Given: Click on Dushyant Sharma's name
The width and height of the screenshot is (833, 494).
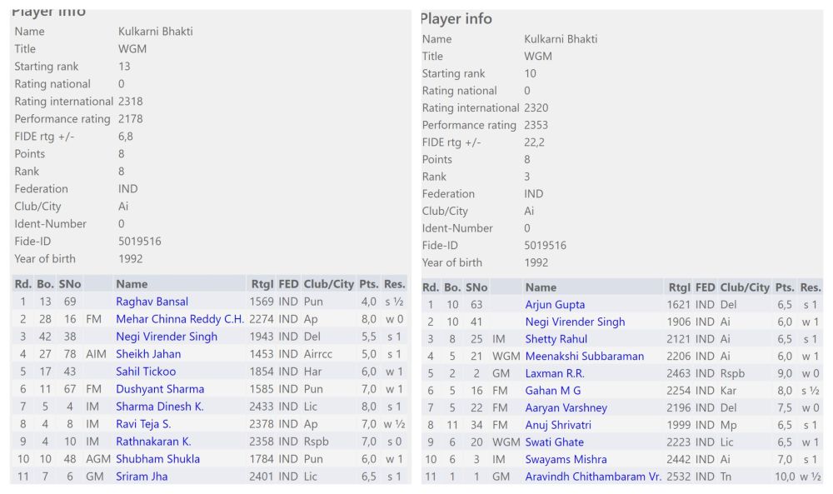Looking at the screenshot, I should pos(160,389).
